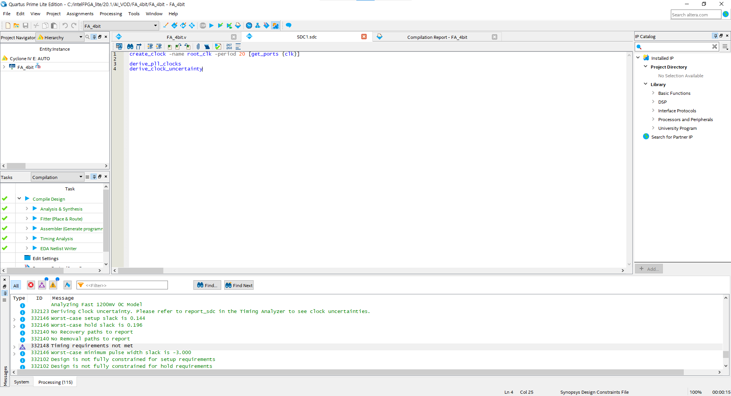Image resolution: width=731 pixels, height=396 pixels.
Task: Switch to the System messages tab
Action: (x=21, y=382)
